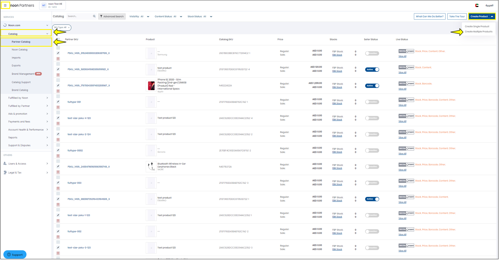Select Create Multiple Products option

479,32
